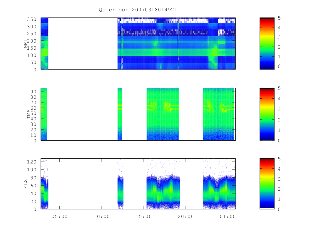This screenshot has width=314, height=235.
Task: Click the NPI colorbar next to the top panel
Action: point(267,43)
